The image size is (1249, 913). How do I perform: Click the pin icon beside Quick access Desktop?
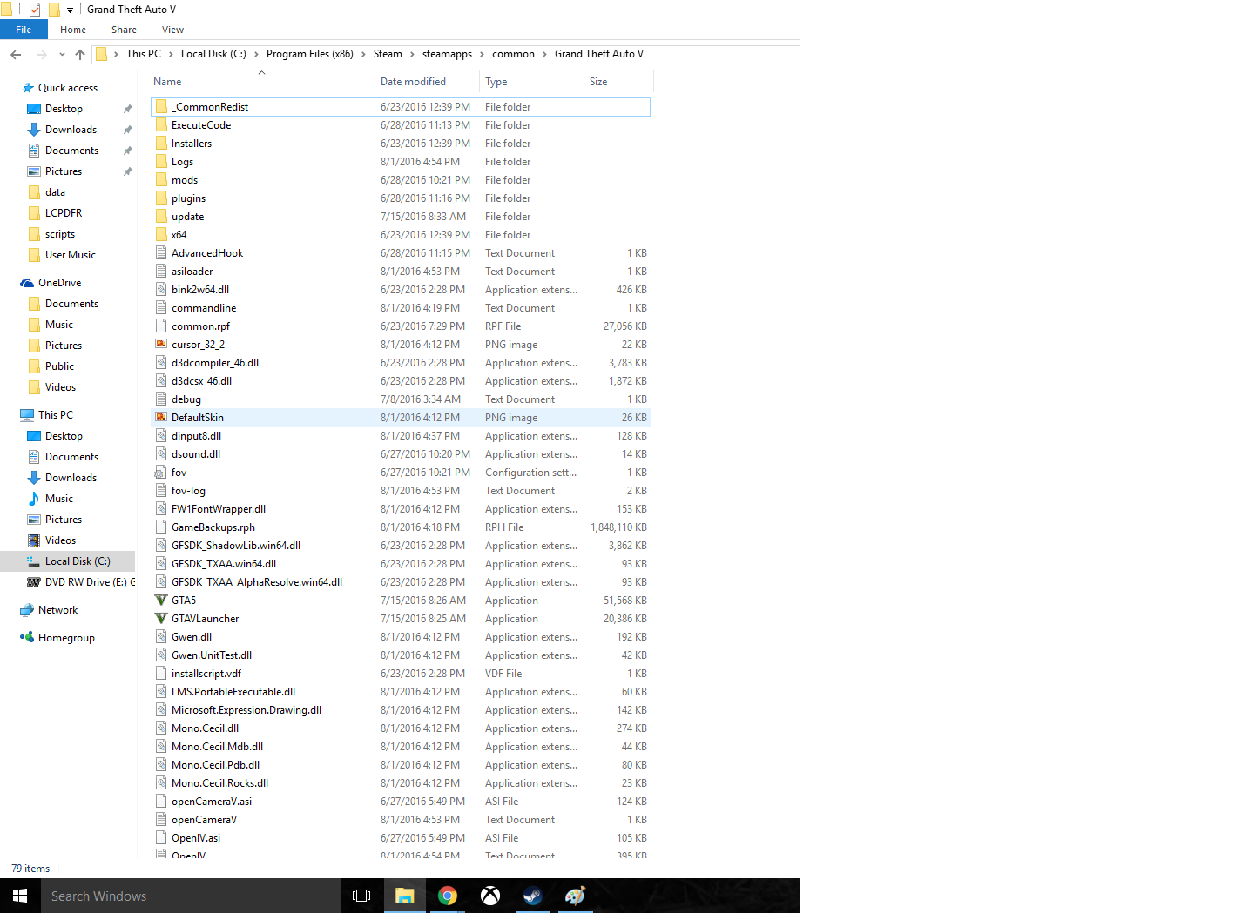point(128,109)
